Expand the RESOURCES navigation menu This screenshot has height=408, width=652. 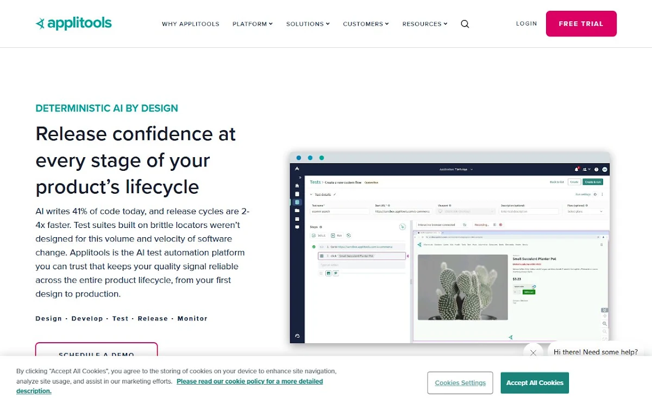click(x=425, y=24)
